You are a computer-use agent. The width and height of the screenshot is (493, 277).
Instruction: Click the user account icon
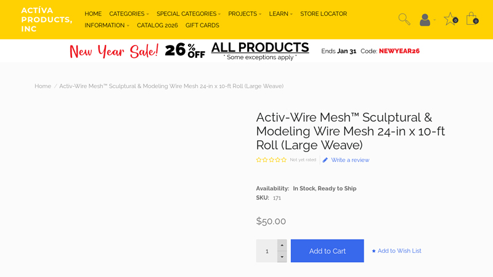(425, 20)
